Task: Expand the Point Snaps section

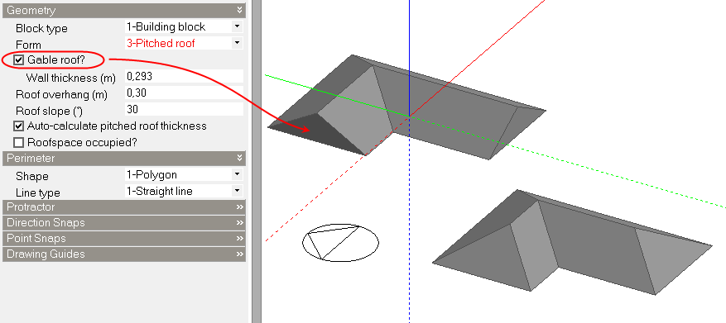Action: point(239,239)
